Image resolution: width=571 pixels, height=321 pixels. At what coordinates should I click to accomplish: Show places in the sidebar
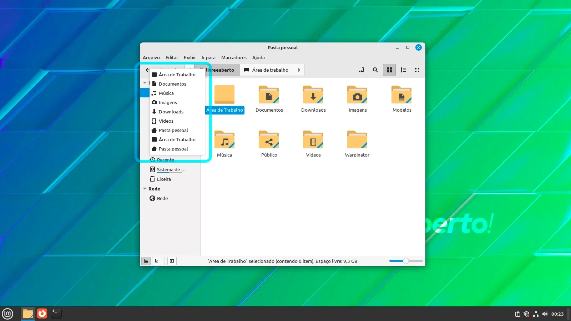(x=146, y=261)
